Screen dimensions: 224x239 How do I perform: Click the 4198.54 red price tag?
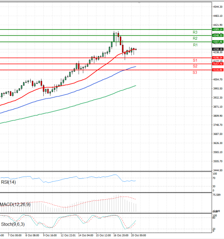(x=218, y=58)
